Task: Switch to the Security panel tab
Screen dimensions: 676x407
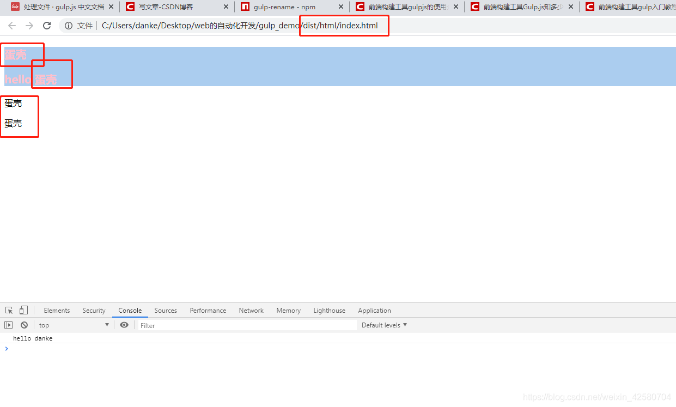Action: click(94, 311)
